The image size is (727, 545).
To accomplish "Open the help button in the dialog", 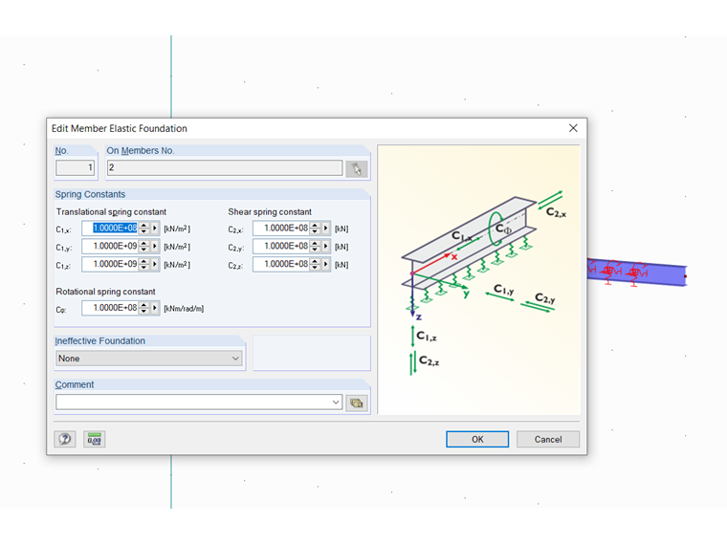I will click(x=65, y=439).
